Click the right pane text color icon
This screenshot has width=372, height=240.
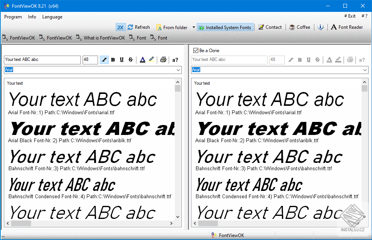point(329,60)
